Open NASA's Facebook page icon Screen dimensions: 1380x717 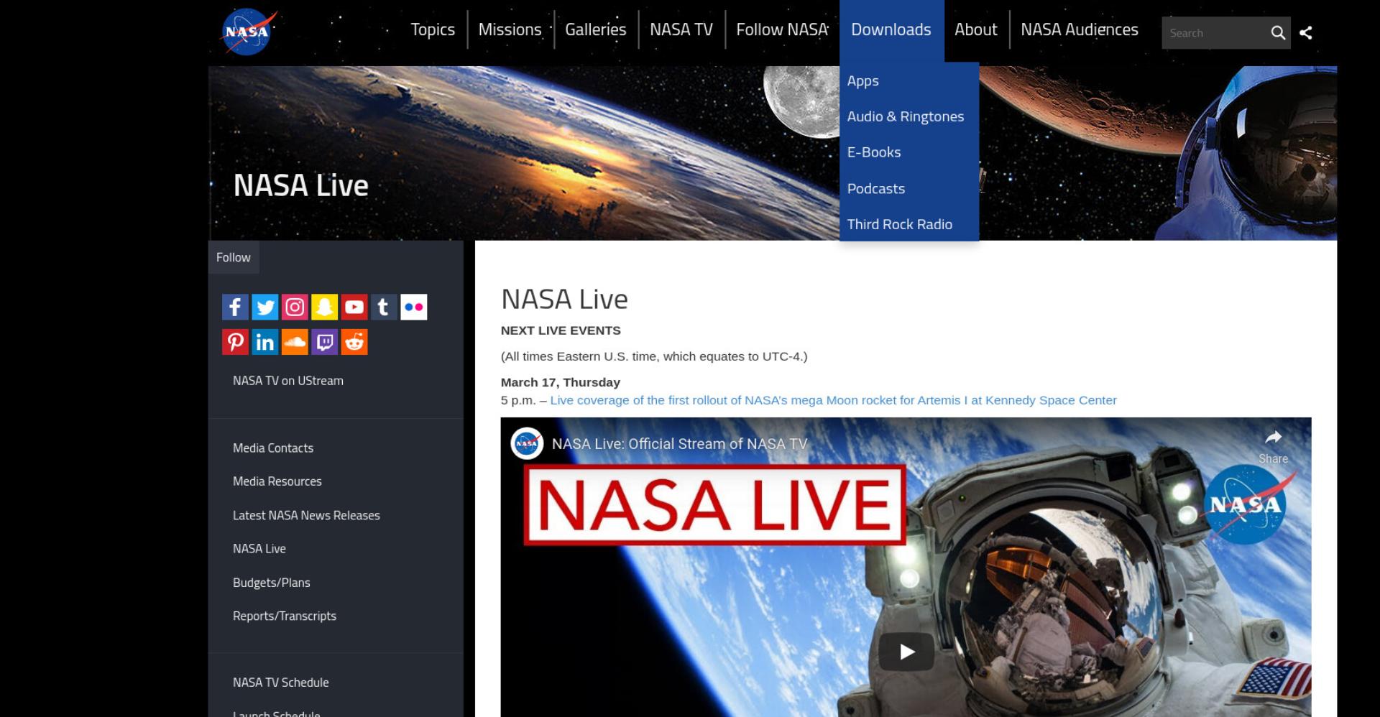[x=235, y=307]
